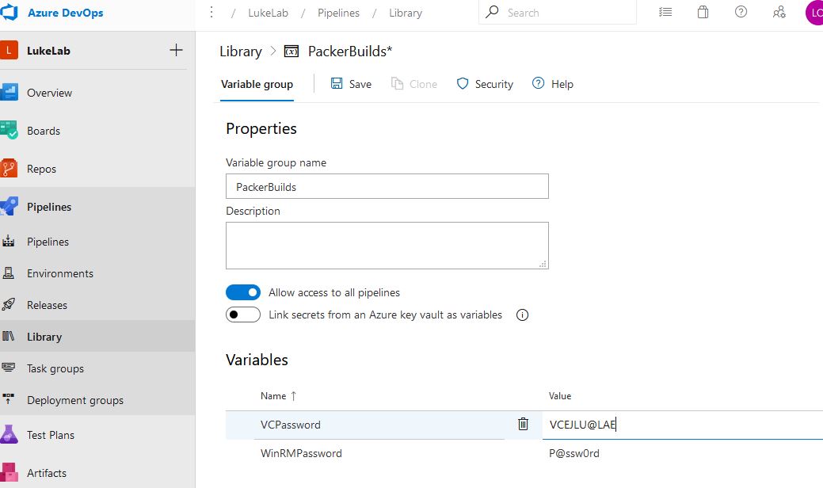This screenshot has height=488, width=823.
Task: Click the Pipelines breadcrumb link
Action: 338,13
